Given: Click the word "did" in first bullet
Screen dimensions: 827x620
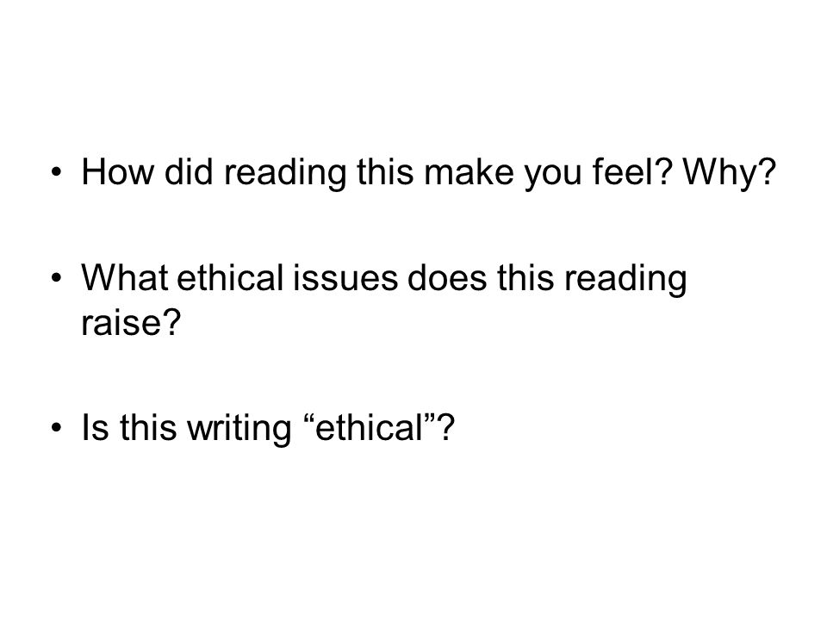Looking at the screenshot, I should pyautogui.click(x=189, y=172).
